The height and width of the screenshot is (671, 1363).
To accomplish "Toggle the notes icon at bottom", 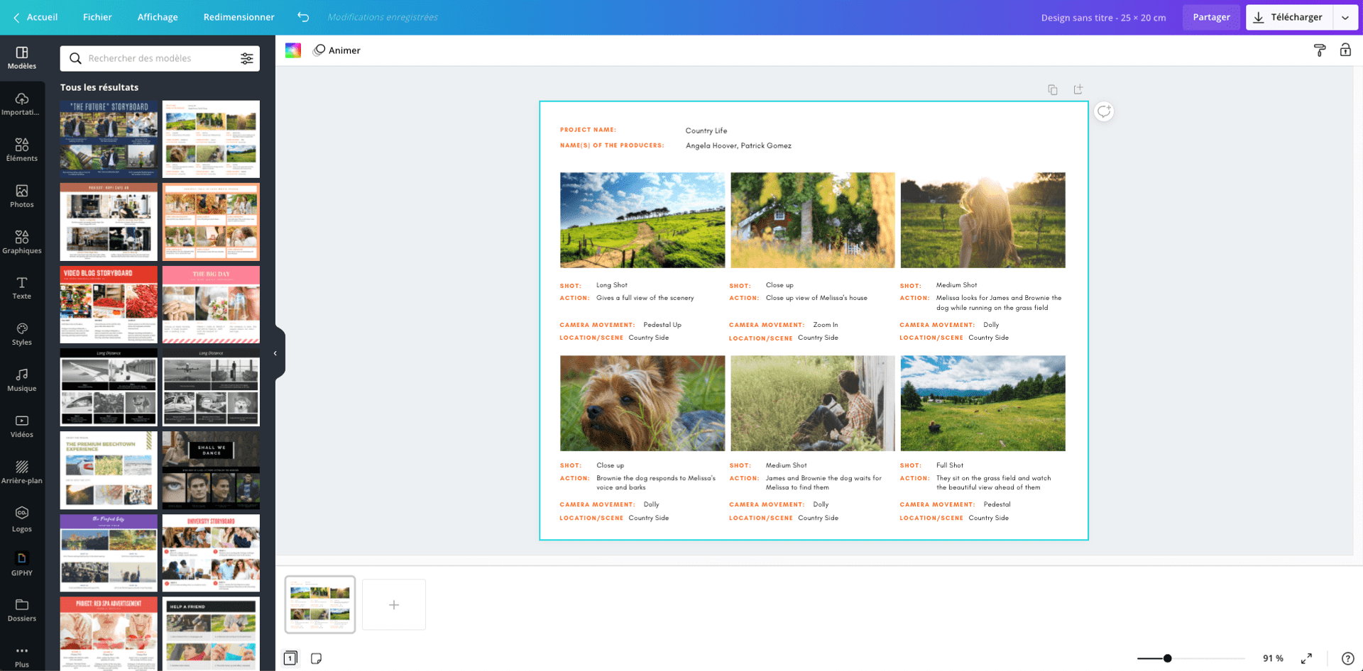I will click(317, 658).
